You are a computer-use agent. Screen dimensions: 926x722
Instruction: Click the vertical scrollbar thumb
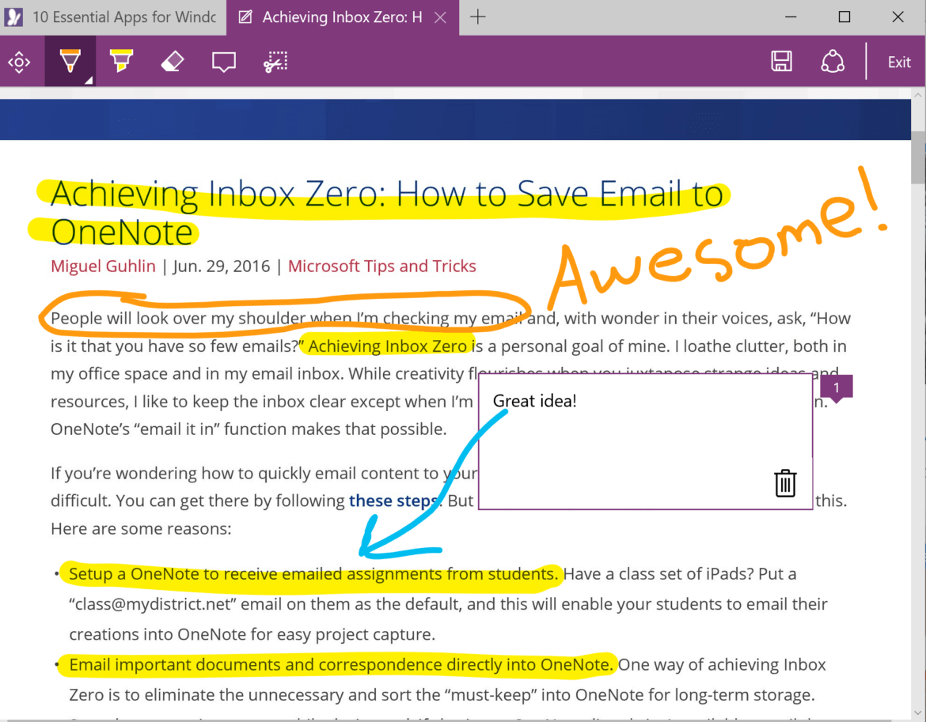pos(918,158)
